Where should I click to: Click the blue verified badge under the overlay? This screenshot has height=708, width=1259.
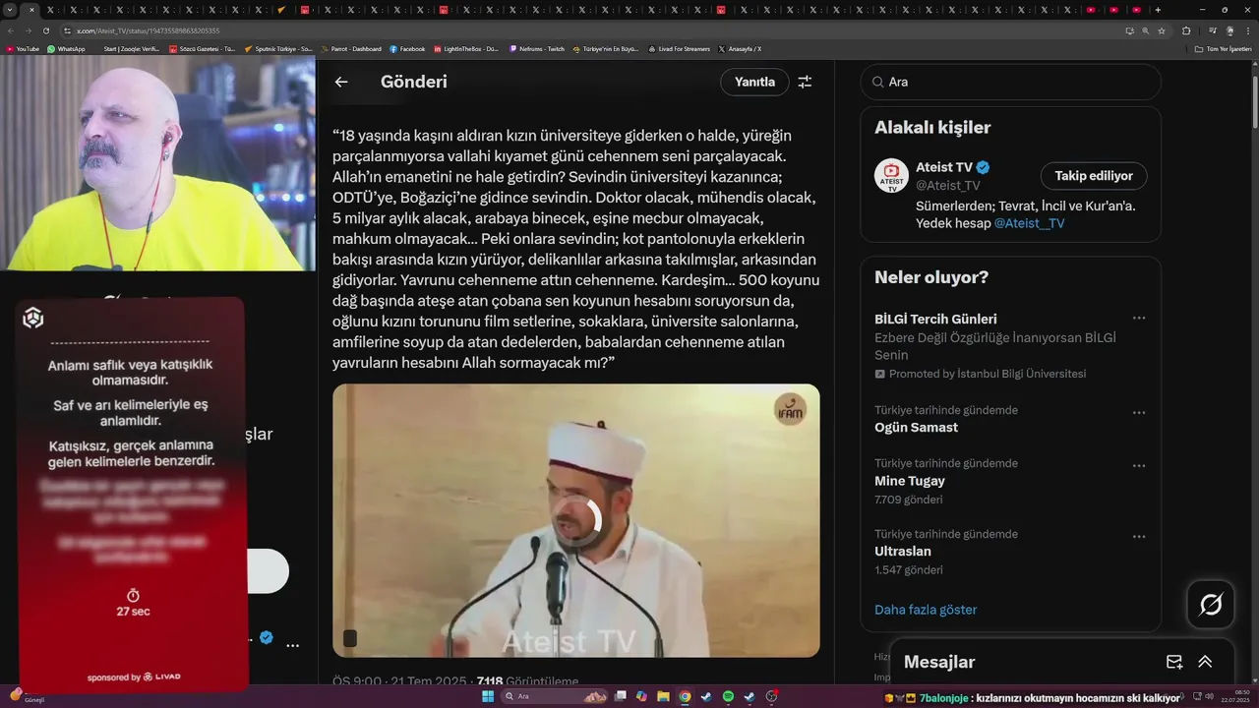click(x=266, y=637)
